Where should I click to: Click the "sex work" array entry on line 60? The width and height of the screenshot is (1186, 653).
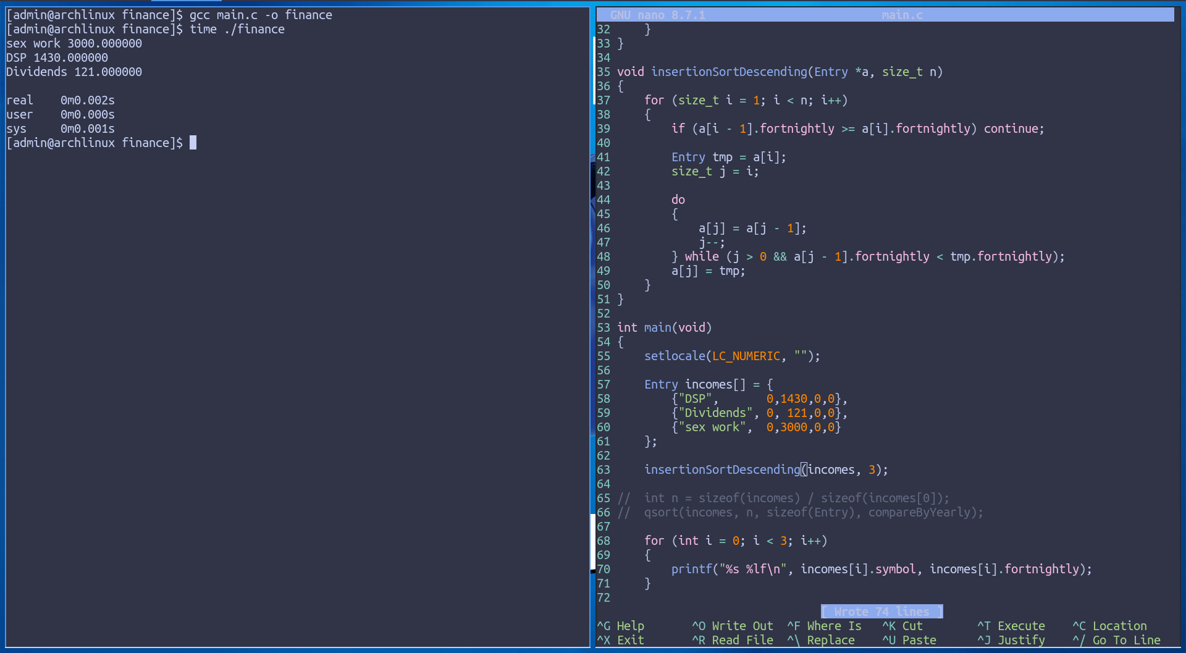pos(756,427)
